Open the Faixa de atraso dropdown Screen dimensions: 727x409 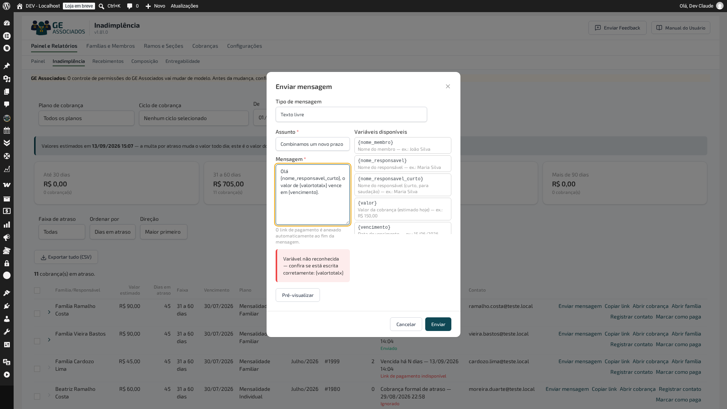pos(62,232)
